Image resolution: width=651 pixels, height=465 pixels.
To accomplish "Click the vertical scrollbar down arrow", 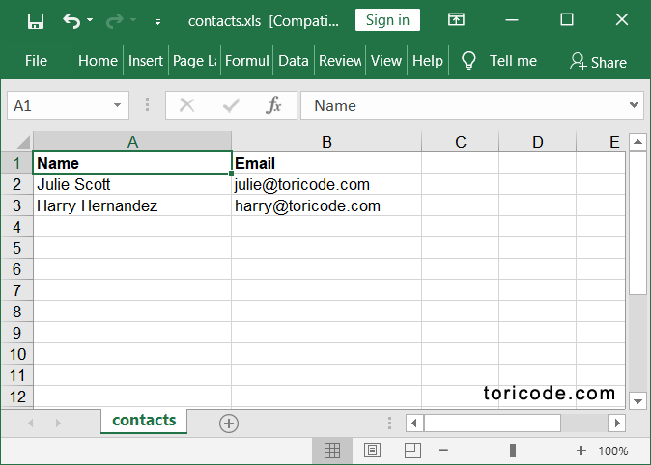I will [x=637, y=401].
